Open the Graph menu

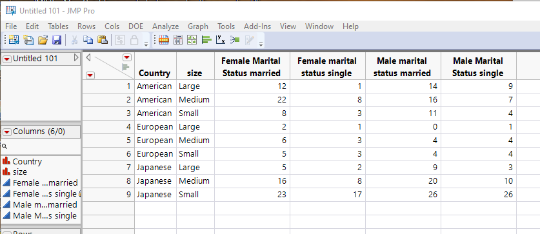[198, 26]
